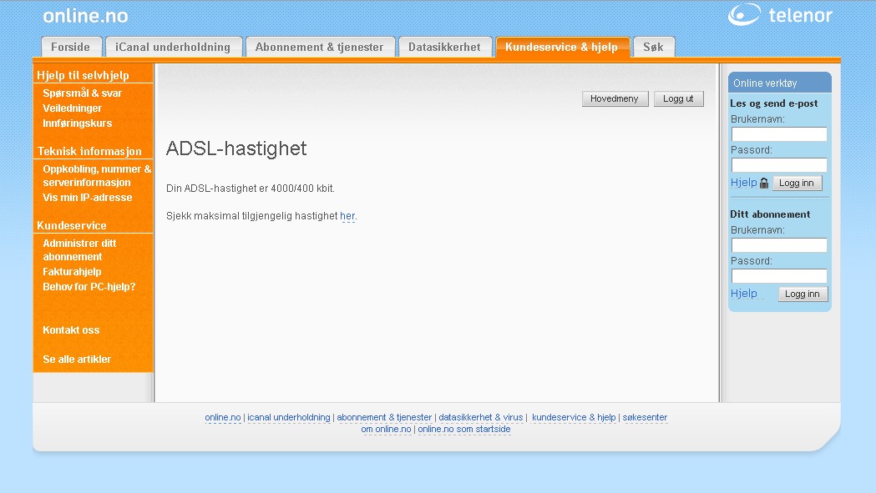876x493 pixels.
Task: Click footer link online.no
Action: [x=223, y=418]
